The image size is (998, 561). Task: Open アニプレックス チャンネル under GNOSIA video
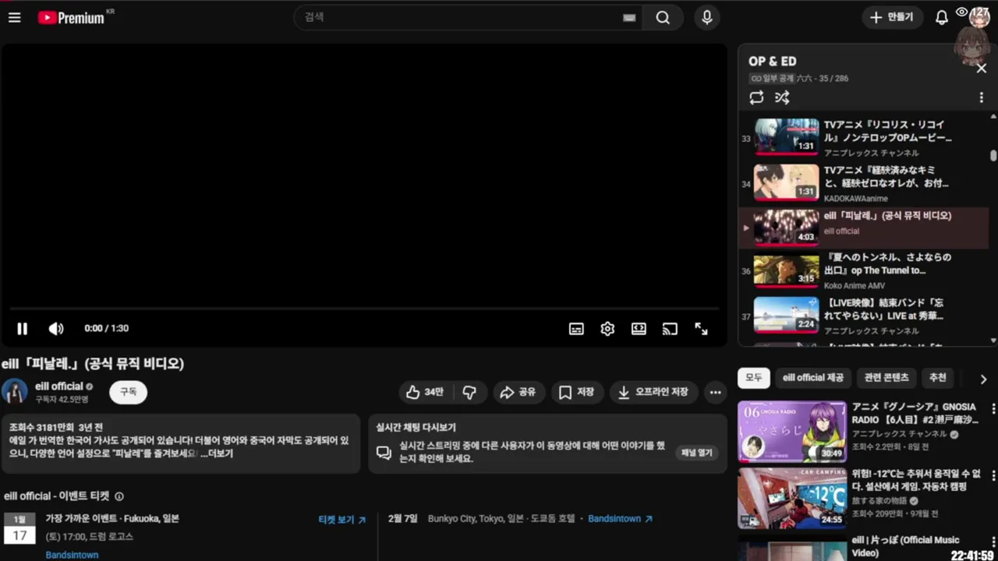900,434
